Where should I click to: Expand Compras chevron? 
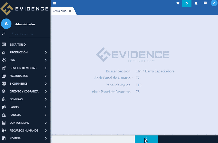click(x=46, y=99)
